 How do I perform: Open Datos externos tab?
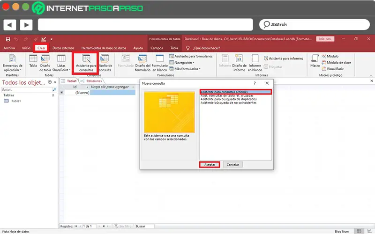click(x=63, y=48)
